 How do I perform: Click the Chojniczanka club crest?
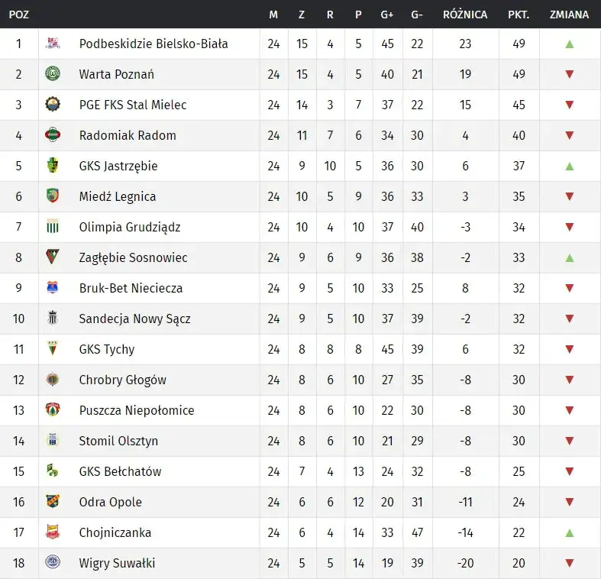[52, 532]
